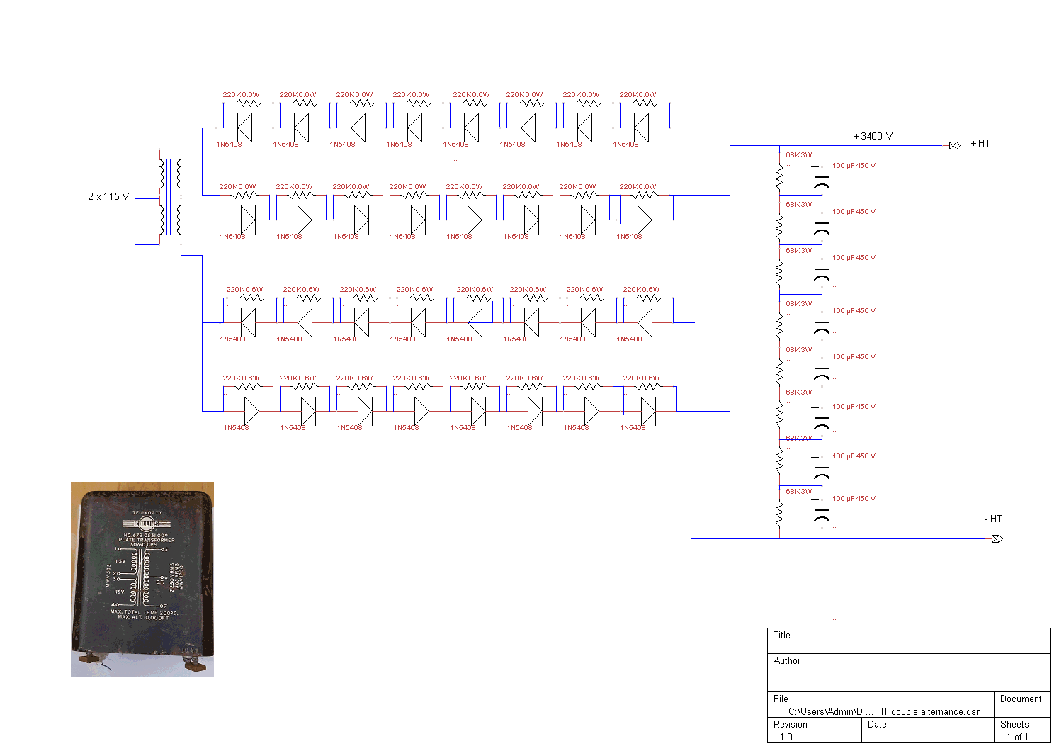Select the 2 x 115 V label
The width and height of the screenshot is (1059, 751).
tap(108, 196)
